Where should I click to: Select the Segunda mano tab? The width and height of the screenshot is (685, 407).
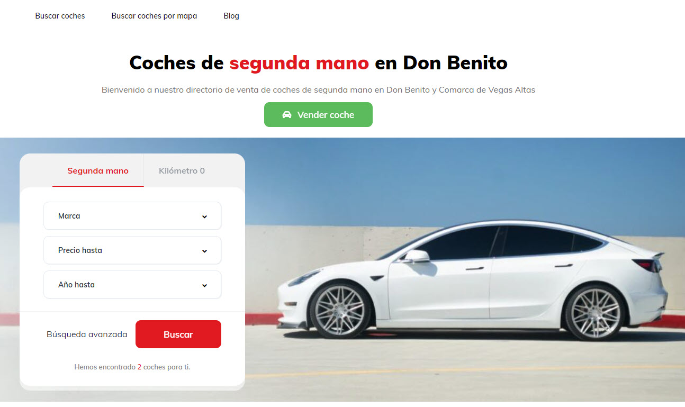coord(98,171)
